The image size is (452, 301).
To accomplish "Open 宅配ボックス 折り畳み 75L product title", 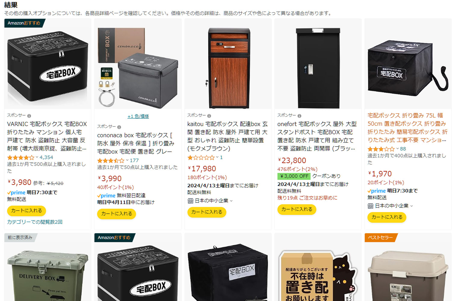I will click(407, 128).
